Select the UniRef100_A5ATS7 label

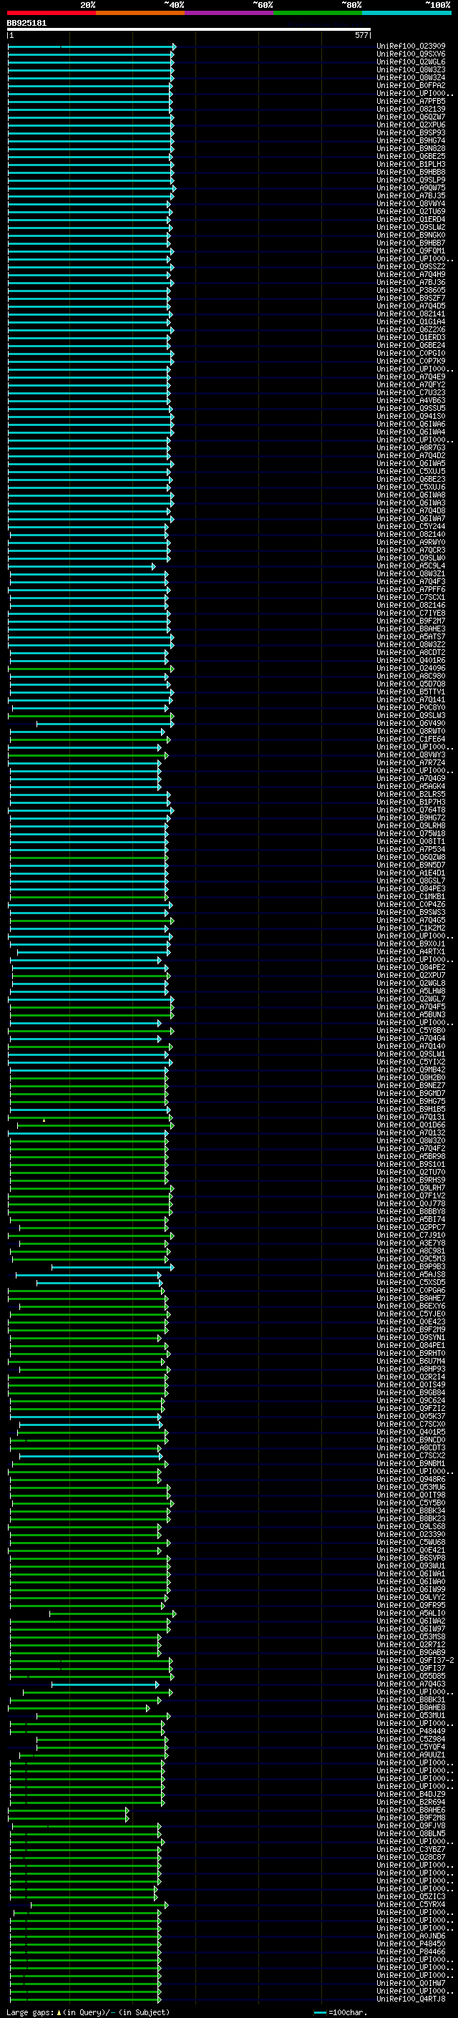click(411, 637)
